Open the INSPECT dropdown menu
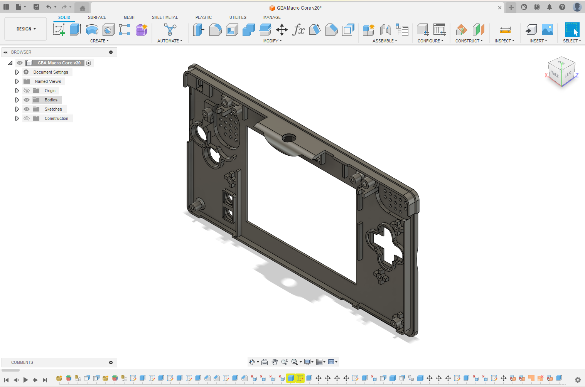585x387 pixels. (x=505, y=41)
